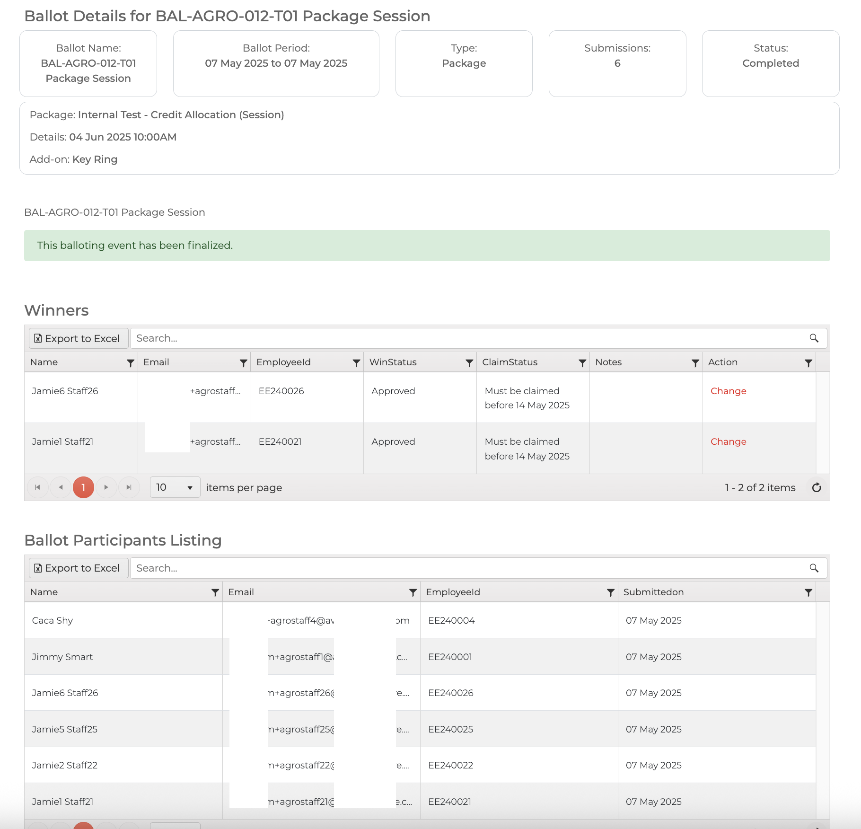
Task: Open the WinStatus column filter icon
Action: pos(469,363)
